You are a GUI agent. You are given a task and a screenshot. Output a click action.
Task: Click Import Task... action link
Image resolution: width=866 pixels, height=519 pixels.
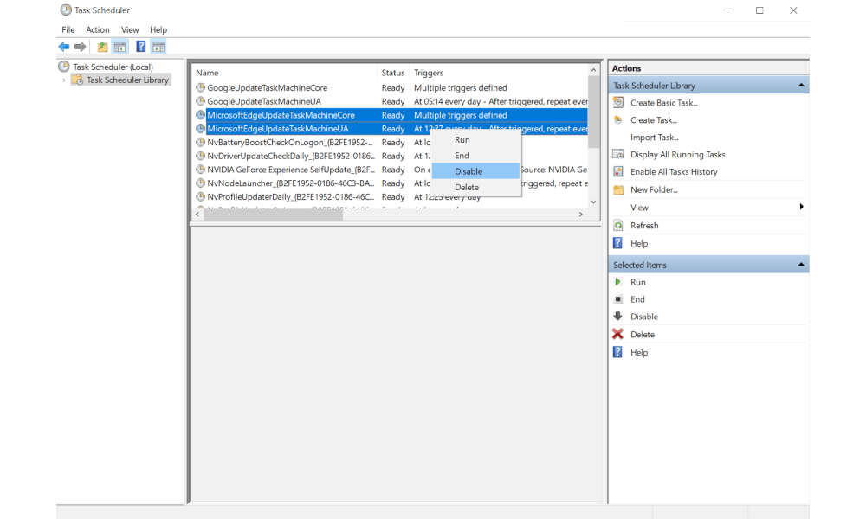655,138
